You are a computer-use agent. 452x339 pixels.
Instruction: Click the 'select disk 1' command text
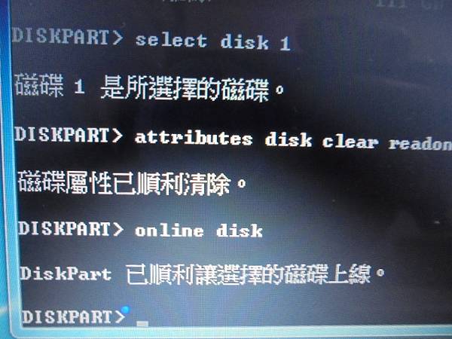coord(213,42)
